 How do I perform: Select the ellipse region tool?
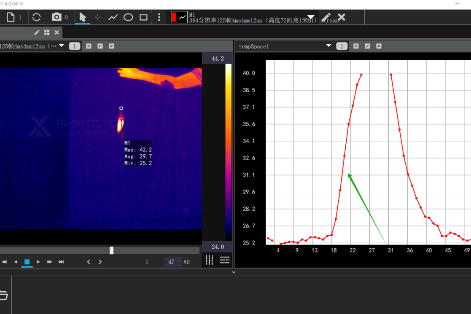pos(128,17)
